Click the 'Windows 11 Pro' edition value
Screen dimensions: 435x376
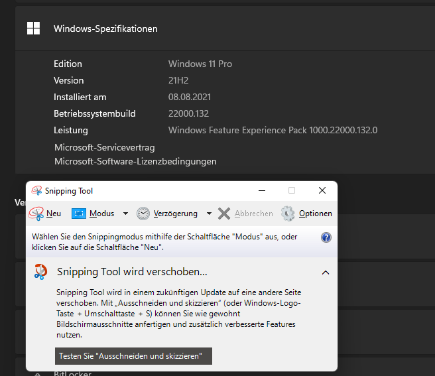200,64
